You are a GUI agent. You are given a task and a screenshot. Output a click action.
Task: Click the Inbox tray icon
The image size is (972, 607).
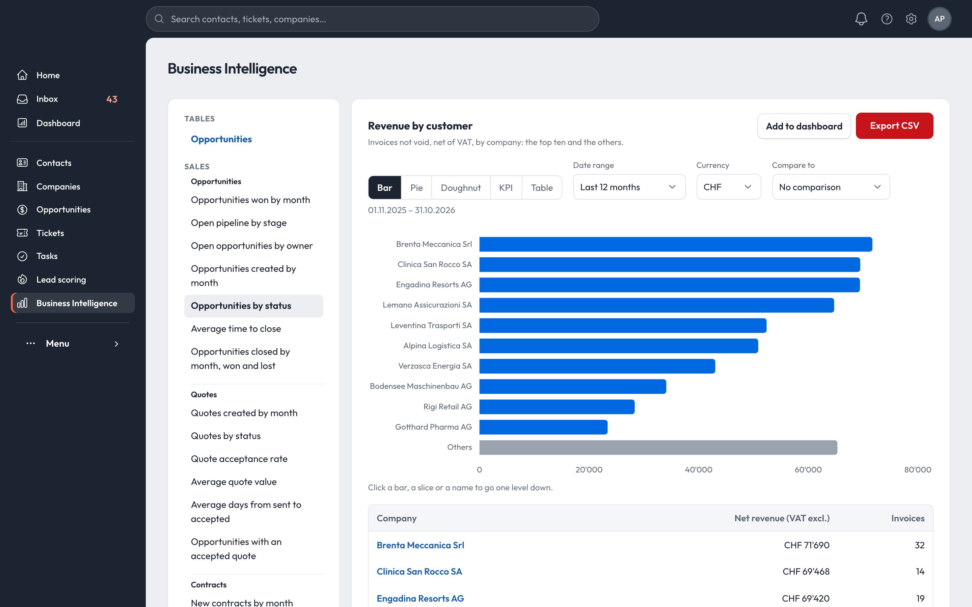point(23,99)
